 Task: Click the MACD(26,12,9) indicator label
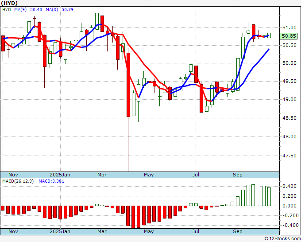[x=18, y=181]
